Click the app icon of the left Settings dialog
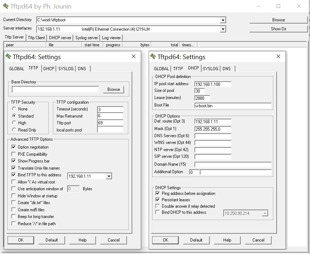 8,57
